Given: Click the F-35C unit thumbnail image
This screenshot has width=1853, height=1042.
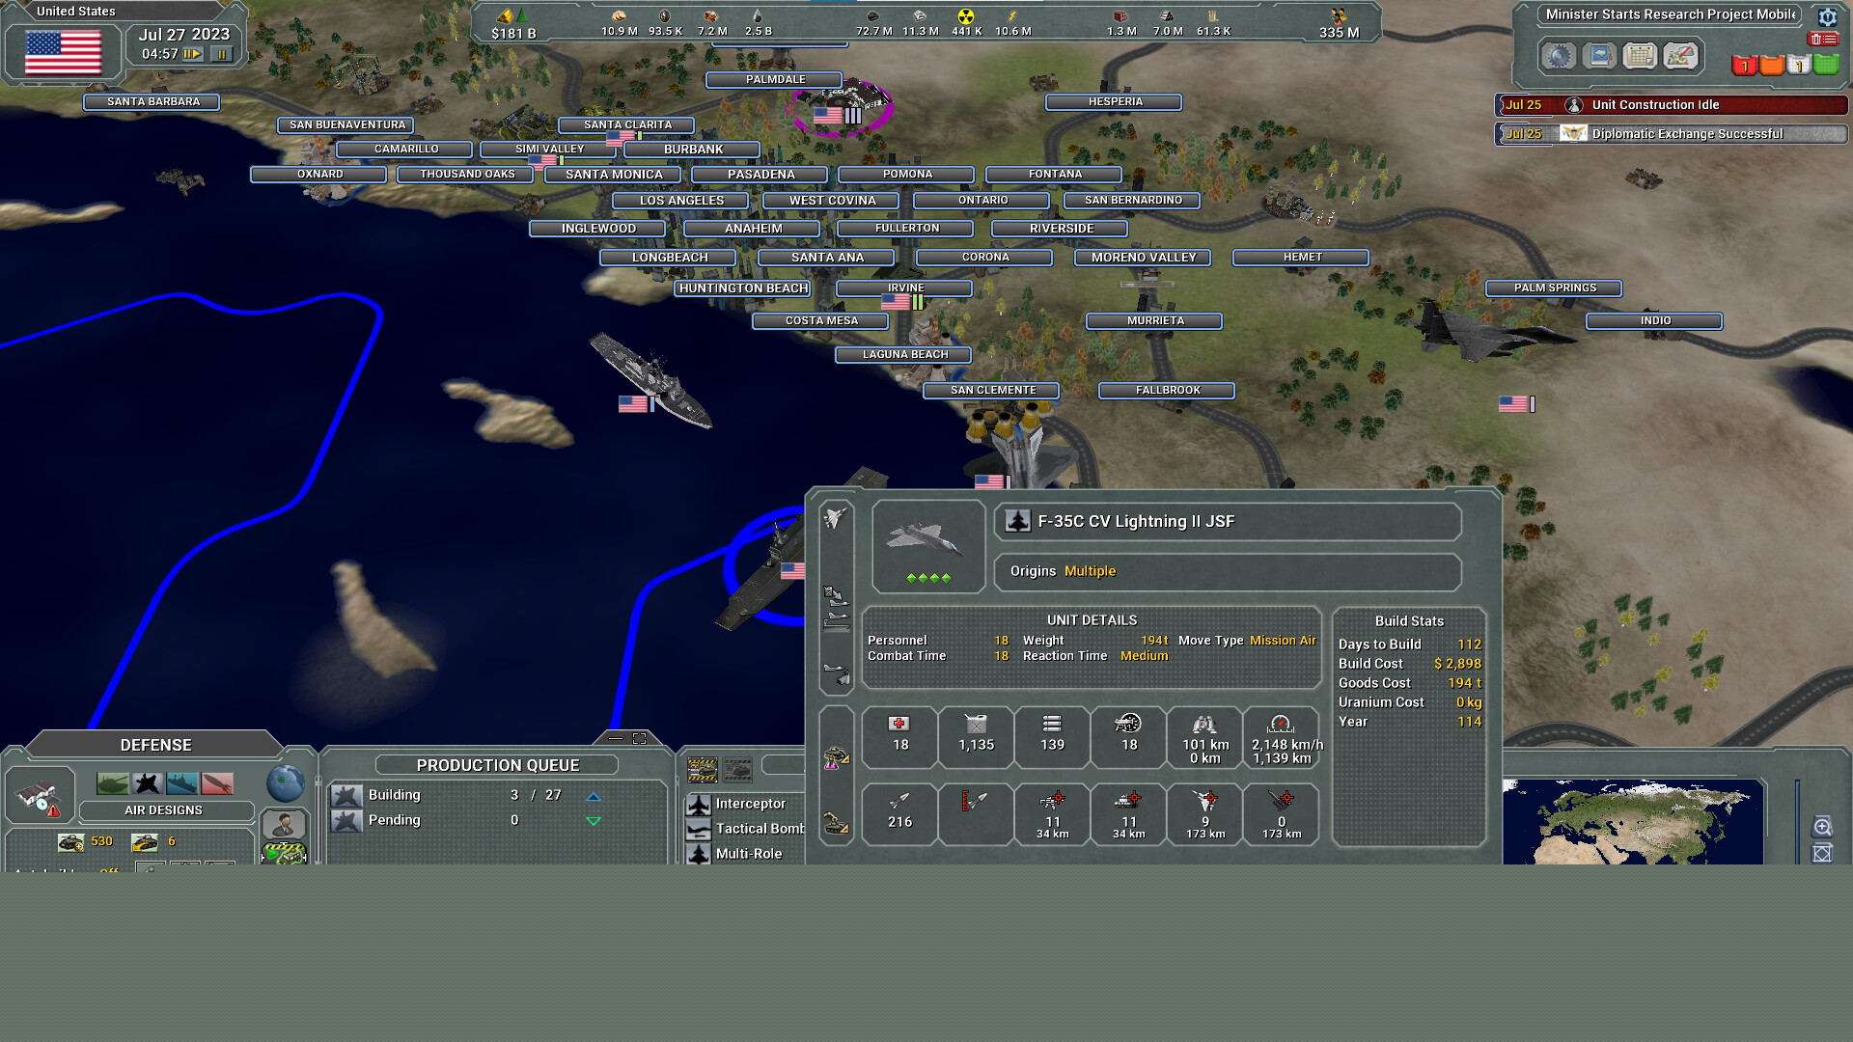Looking at the screenshot, I should (x=927, y=545).
